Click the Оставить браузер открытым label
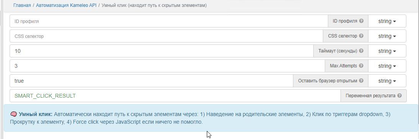Image resolution: width=419 pixels, height=139 pixels. coord(327,81)
